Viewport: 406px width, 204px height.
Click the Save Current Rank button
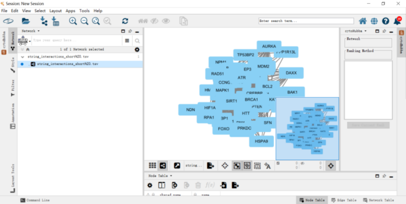(x=368, y=125)
